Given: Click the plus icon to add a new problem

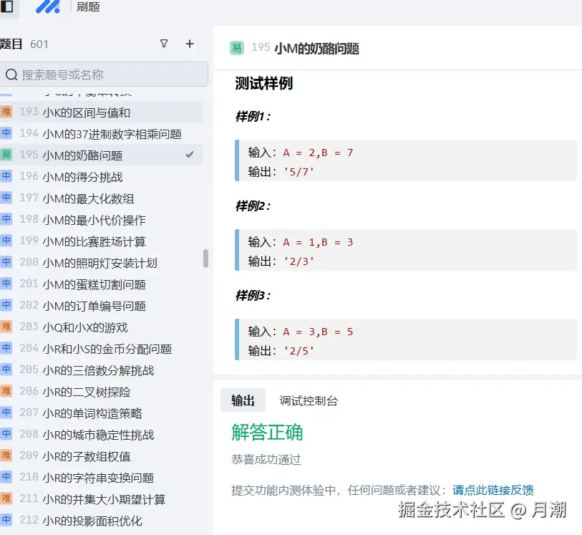Looking at the screenshot, I should [x=189, y=44].
